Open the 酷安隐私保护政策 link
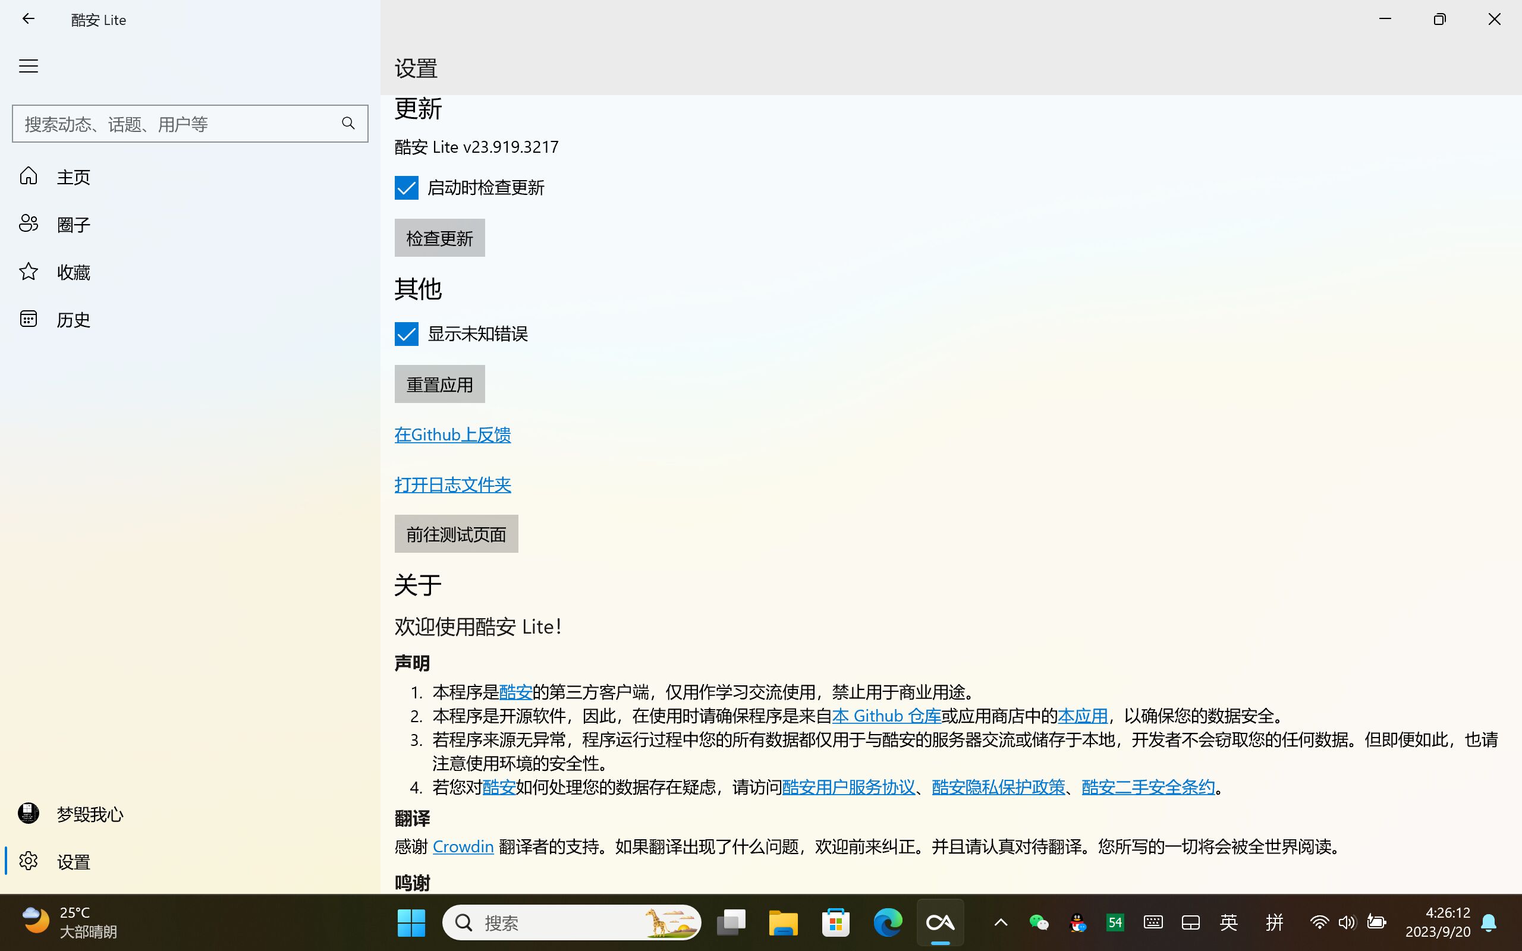1522x951 pixels. point(998,787)
